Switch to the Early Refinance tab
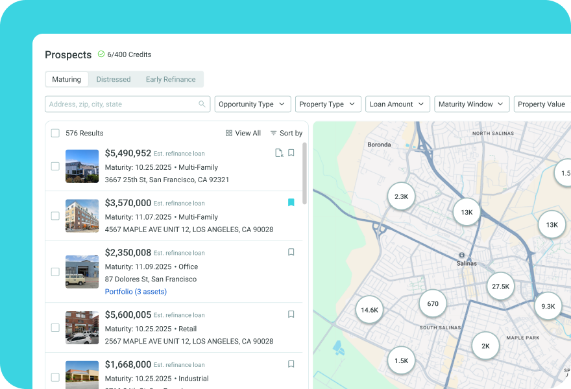Image resolution: width=571 pixels, height=389 pixels. 171,79
